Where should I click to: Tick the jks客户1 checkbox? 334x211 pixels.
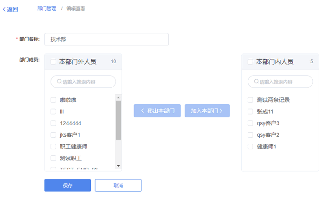point(53,135)
